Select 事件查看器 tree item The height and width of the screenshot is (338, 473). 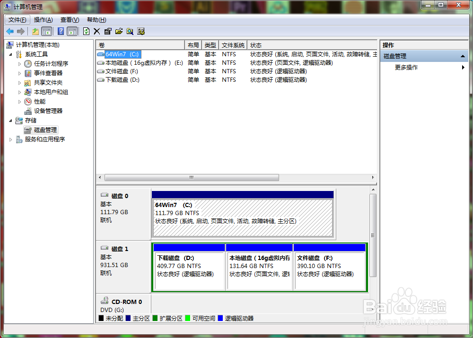(48, 73)
